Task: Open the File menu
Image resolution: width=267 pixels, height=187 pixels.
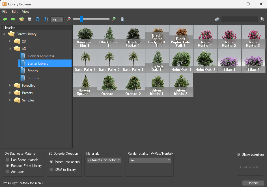Action: click(5, 12)
